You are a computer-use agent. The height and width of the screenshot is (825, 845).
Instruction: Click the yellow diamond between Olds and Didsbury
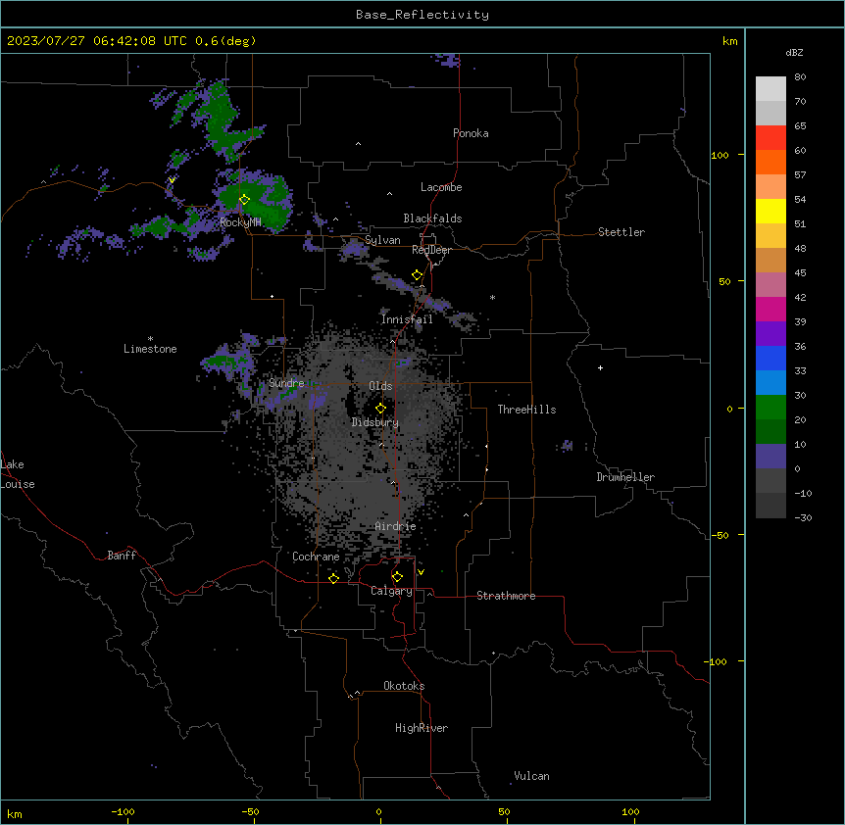point(380,409)
